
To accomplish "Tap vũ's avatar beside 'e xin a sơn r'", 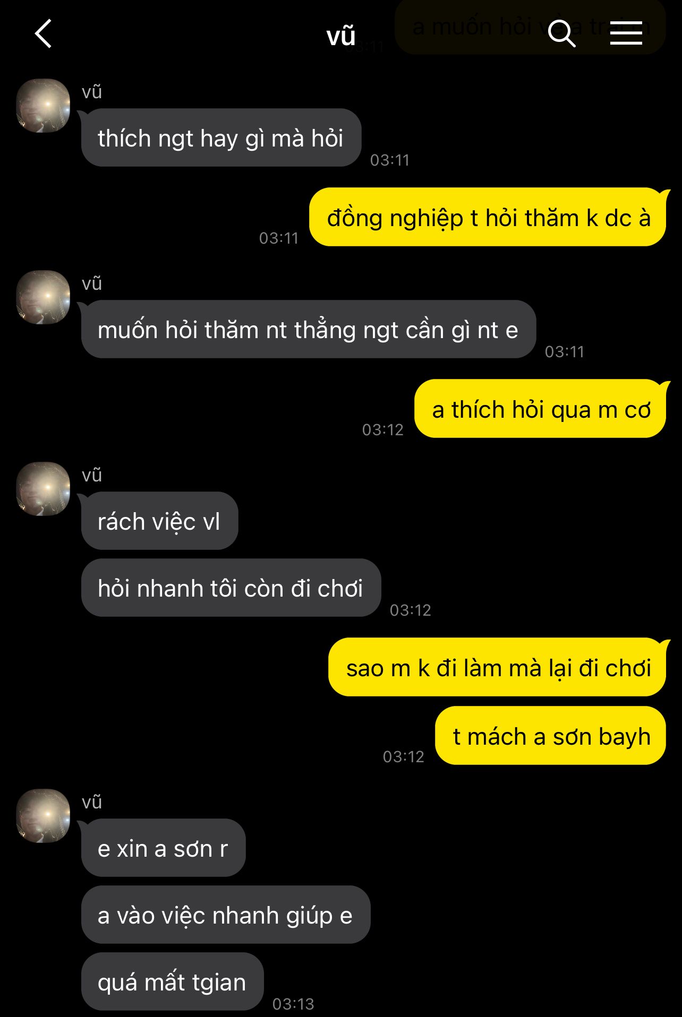I will [x=43, y=816].
